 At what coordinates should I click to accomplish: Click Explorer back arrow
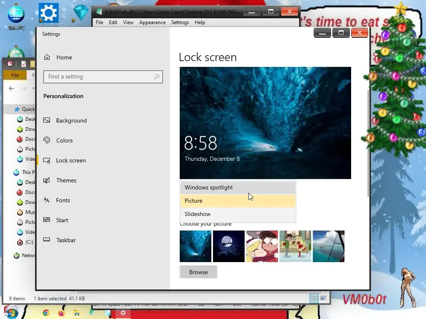tap(11, 88)
